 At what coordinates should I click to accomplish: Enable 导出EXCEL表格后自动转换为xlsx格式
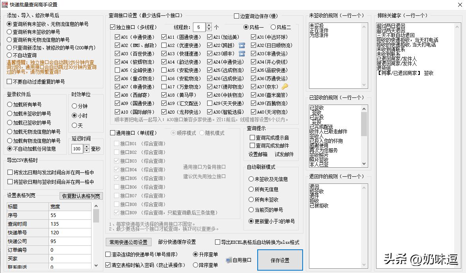coord(217,242)
